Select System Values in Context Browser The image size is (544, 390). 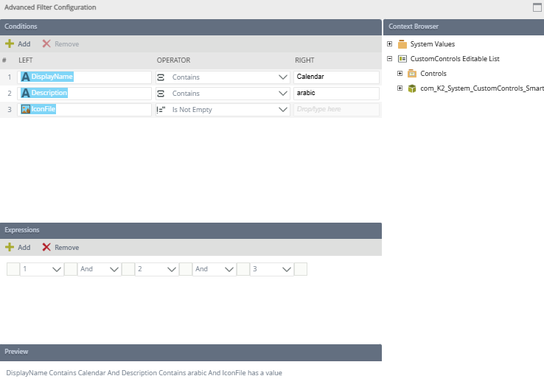click(432, 44)
